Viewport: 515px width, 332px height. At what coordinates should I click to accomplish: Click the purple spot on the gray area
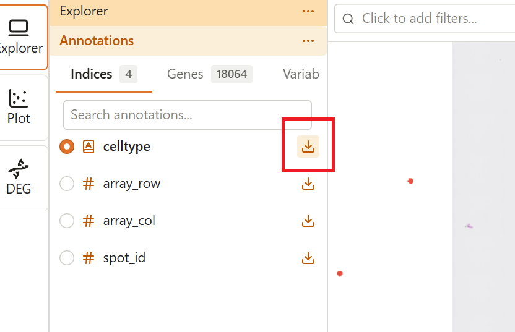pos(469,226)
